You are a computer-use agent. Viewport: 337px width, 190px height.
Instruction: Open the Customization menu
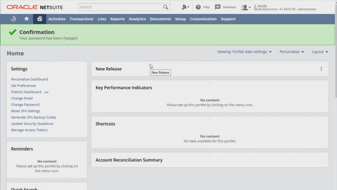[203, 19]
